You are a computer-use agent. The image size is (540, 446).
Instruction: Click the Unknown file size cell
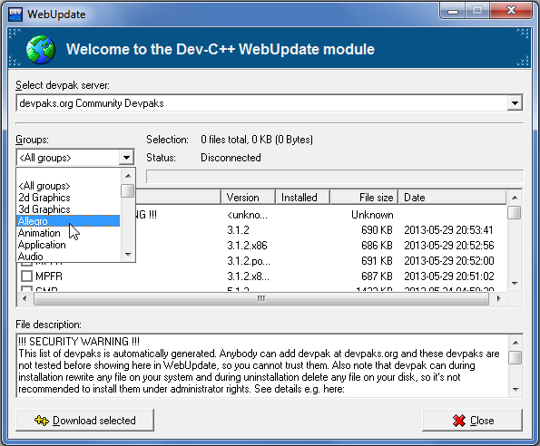tap(372, 215)
